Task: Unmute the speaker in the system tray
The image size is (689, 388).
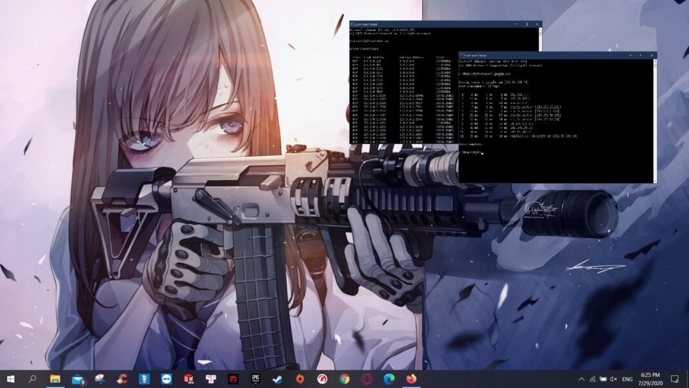Action: [x=614, y=378]
